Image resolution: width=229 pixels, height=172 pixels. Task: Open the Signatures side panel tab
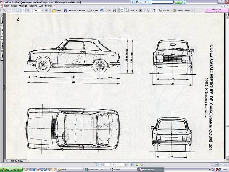pyautogui.click(x=2, y=33)
